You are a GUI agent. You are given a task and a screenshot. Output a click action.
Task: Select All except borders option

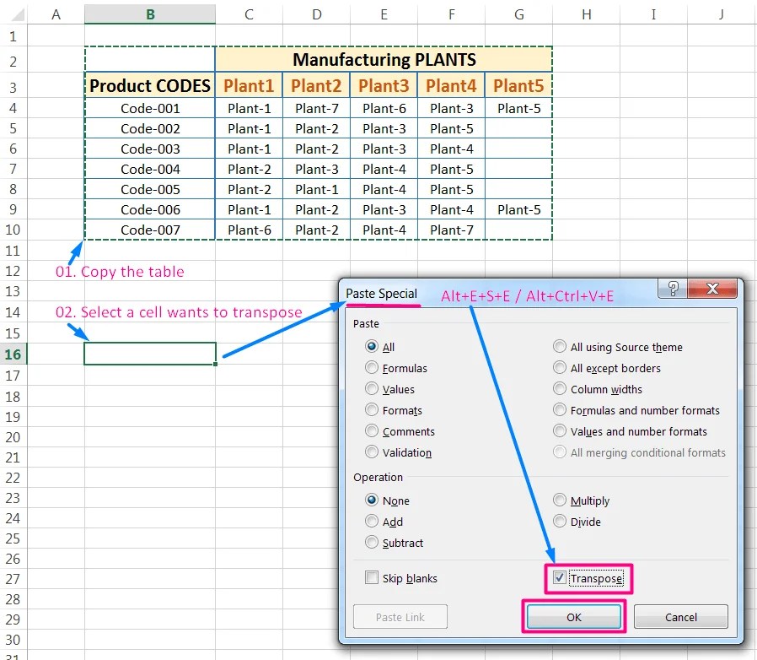click(559, 368)
